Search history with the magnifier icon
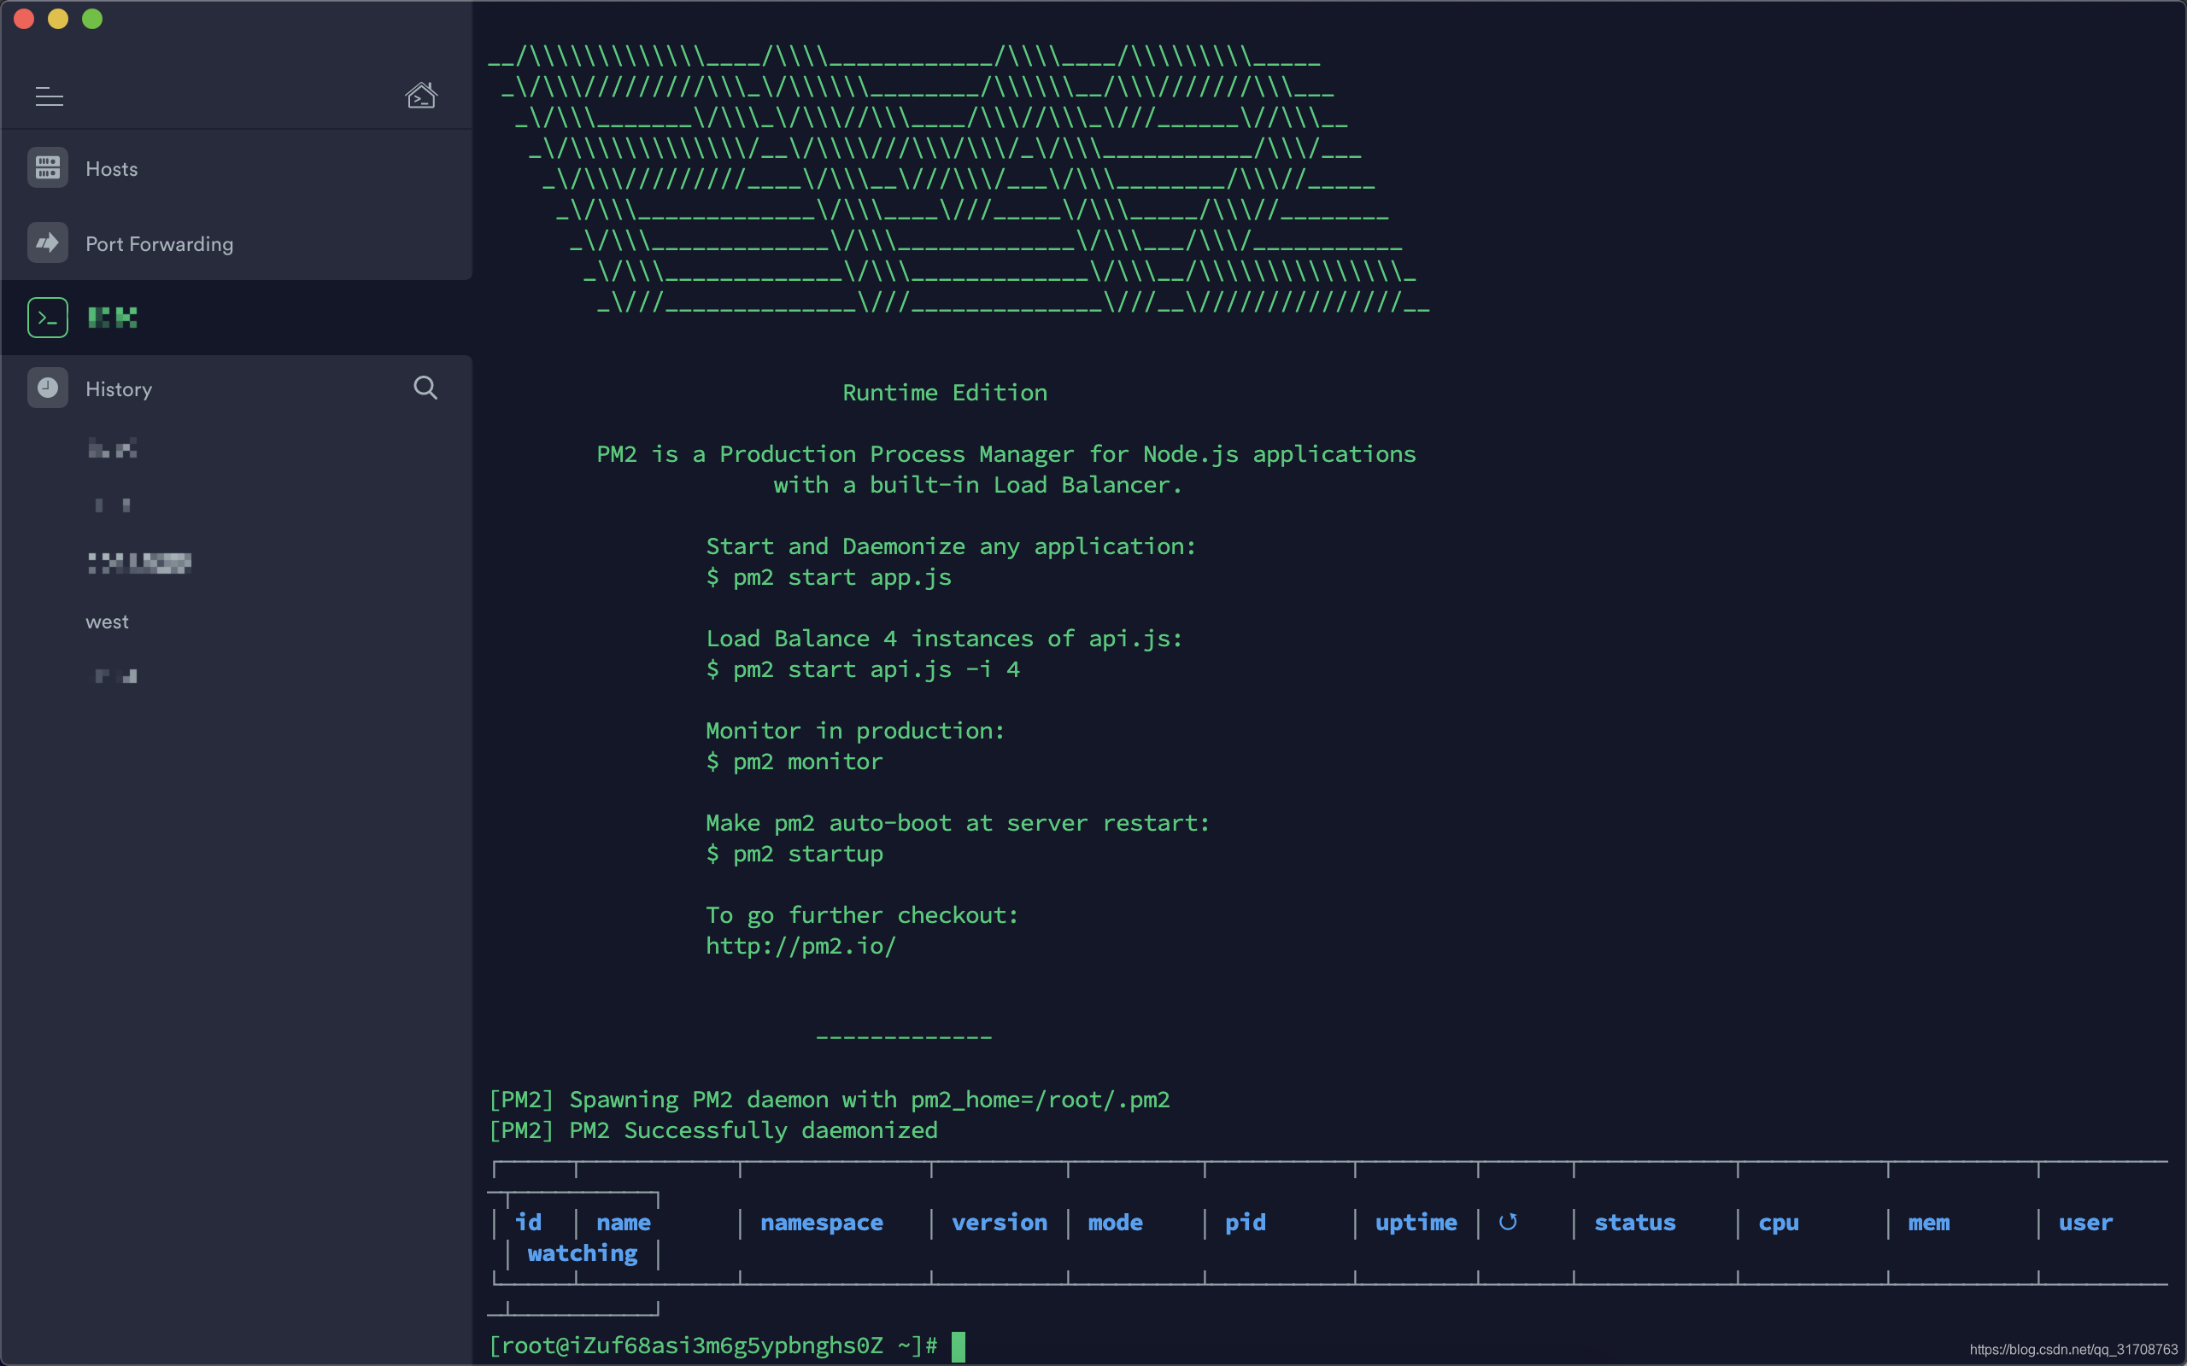Screen dimensions: 2187x1366 pos(425,388)
